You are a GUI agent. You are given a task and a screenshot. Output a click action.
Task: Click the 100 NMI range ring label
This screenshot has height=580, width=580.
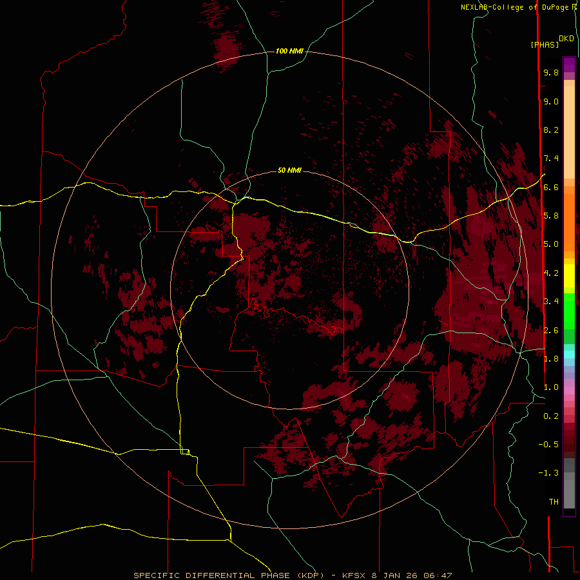pyautogui.click(x=289, y=51)
